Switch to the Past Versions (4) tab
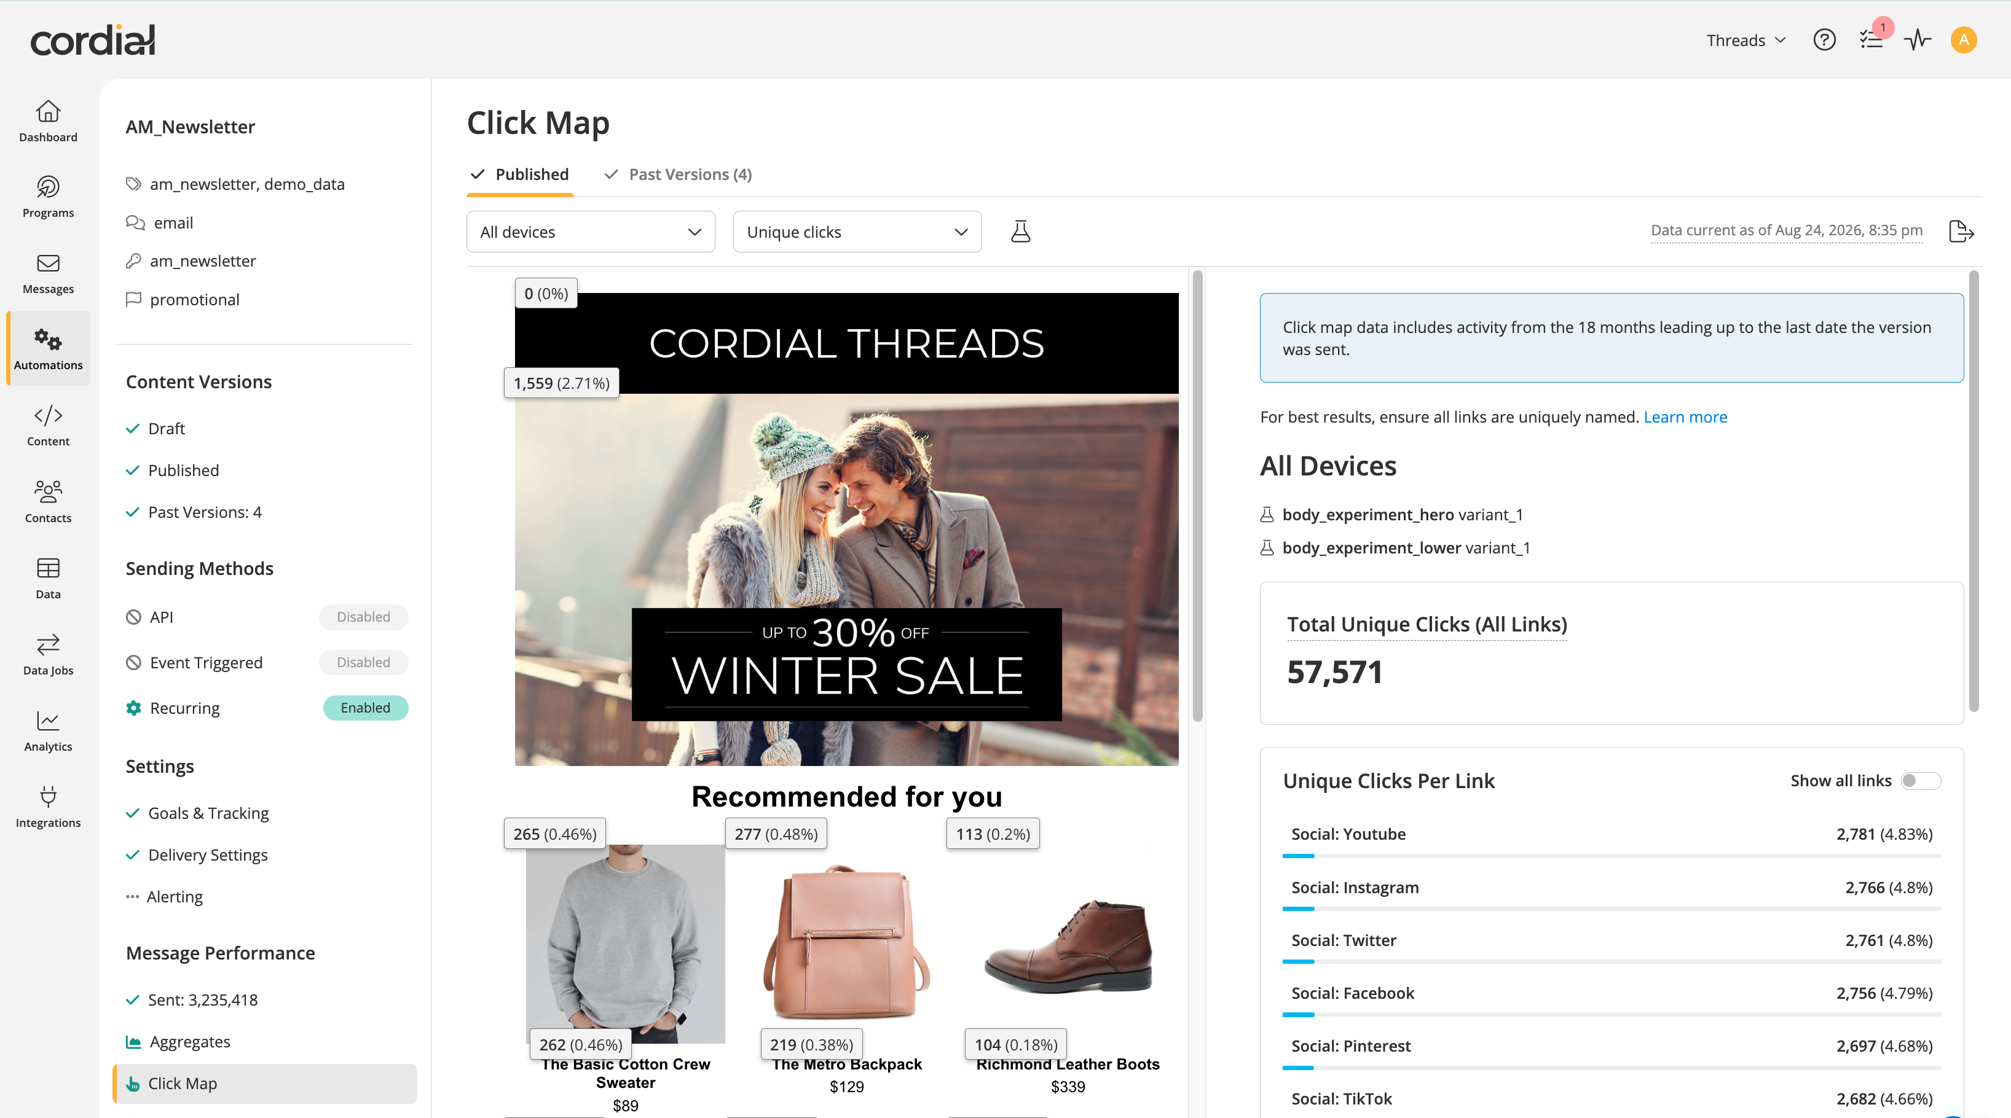The height and width of the screenshot is (1118, 2011). coord(678,174)
